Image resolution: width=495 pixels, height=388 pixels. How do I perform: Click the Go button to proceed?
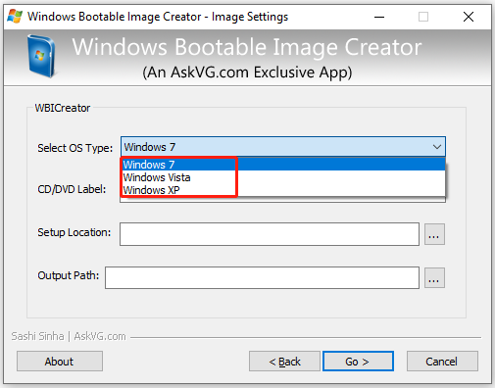point(358,362)
